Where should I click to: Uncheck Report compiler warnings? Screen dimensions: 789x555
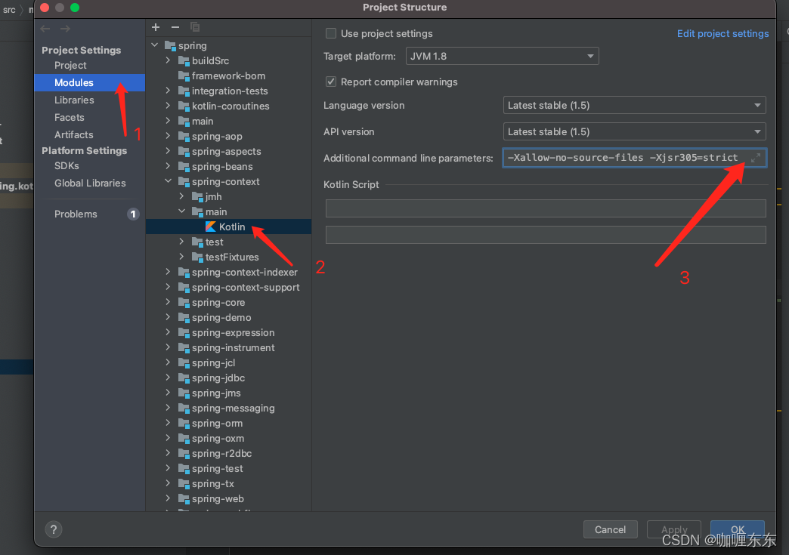(x=330, y=82)
